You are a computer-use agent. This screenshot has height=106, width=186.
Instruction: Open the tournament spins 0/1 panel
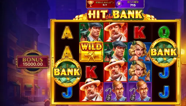[101, 4]
